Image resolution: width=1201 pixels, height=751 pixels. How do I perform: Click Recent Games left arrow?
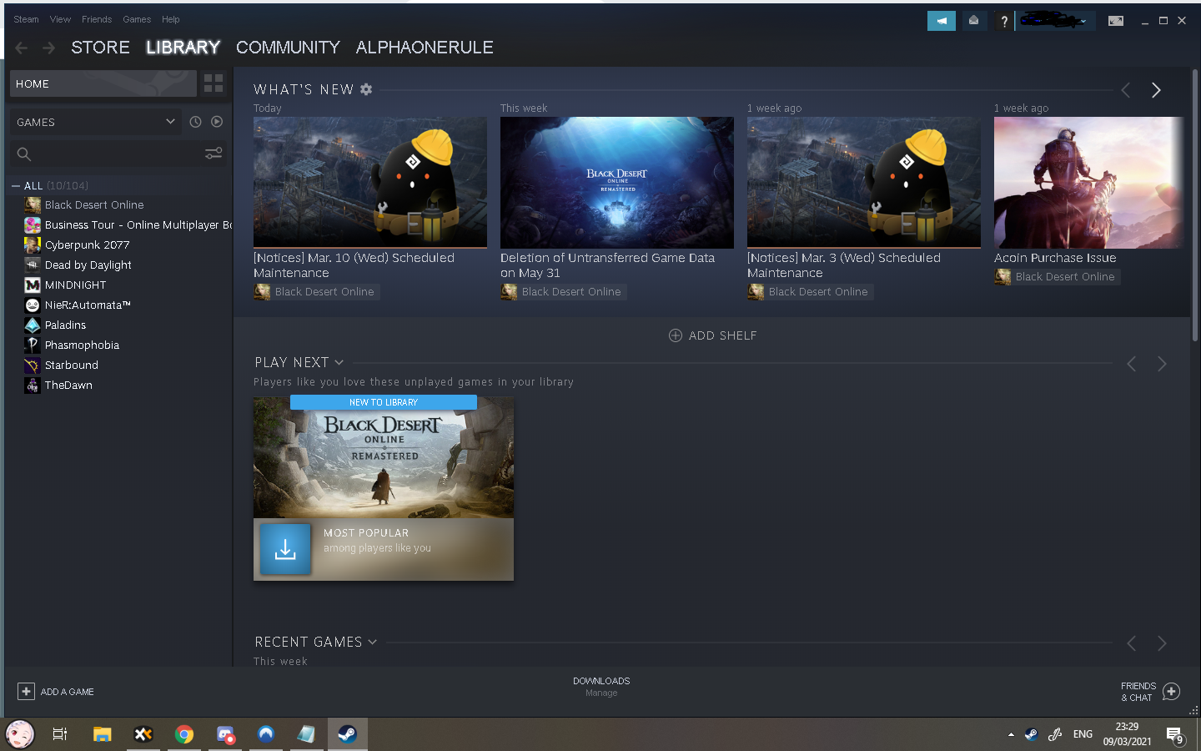point(1132,643)
